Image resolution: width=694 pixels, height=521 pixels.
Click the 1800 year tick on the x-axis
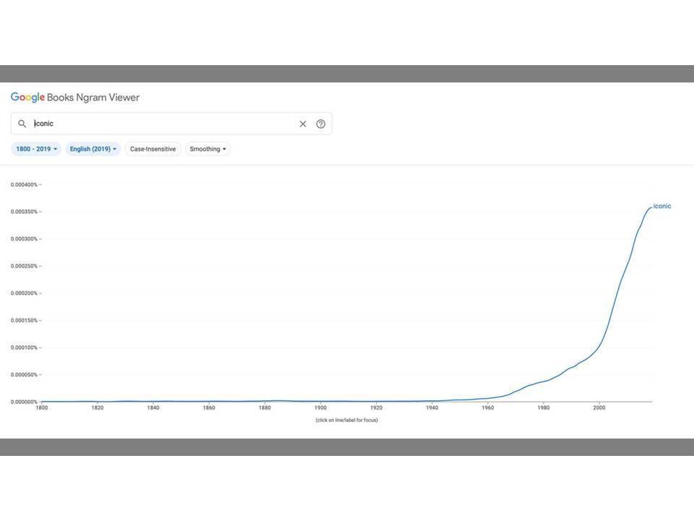[42, 408]
